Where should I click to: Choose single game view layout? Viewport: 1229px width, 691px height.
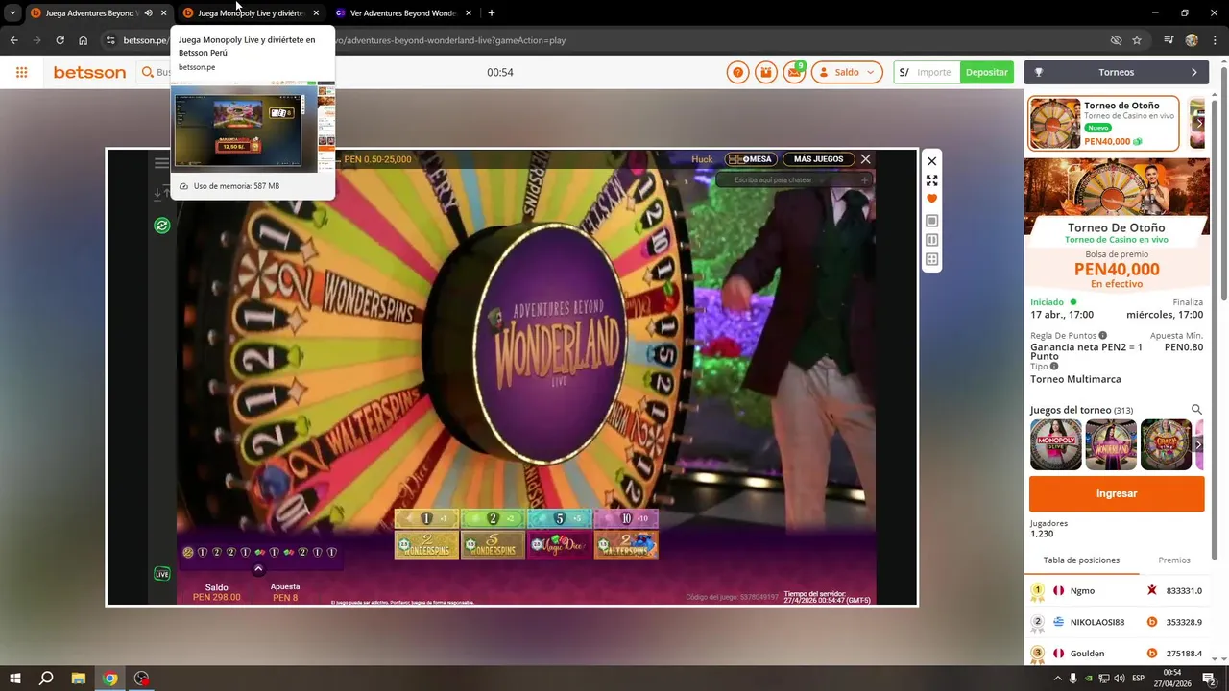pos(931,221)
